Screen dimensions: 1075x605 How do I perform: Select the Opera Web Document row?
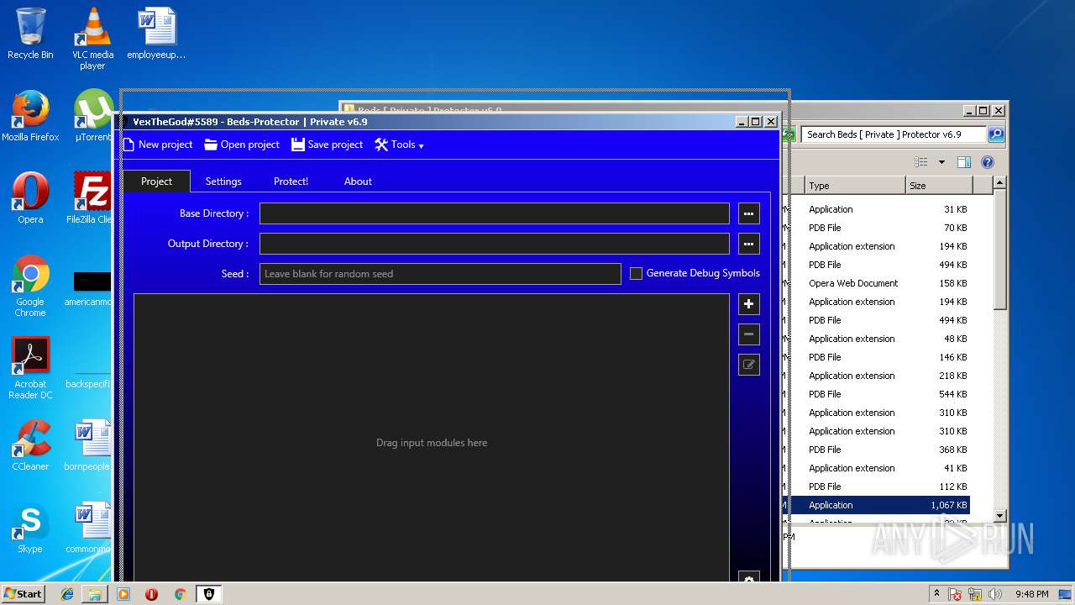[877, 283]
